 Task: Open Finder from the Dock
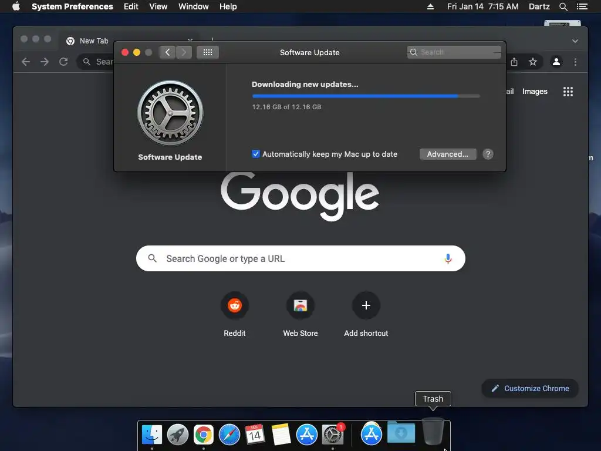pyautogui.click(x=152, y=435)
